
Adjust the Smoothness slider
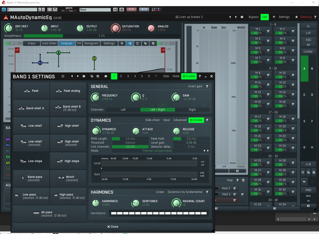point(102,36)
